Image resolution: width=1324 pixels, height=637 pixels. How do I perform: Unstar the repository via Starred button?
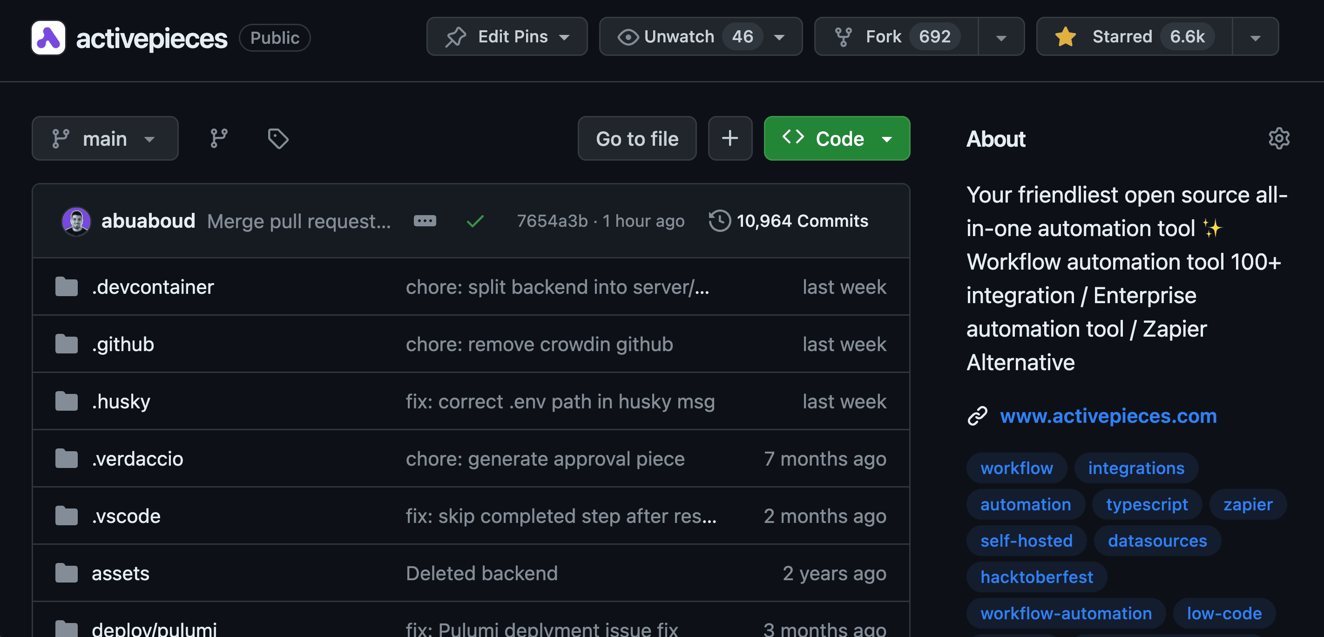click(x=1135, y=36)
